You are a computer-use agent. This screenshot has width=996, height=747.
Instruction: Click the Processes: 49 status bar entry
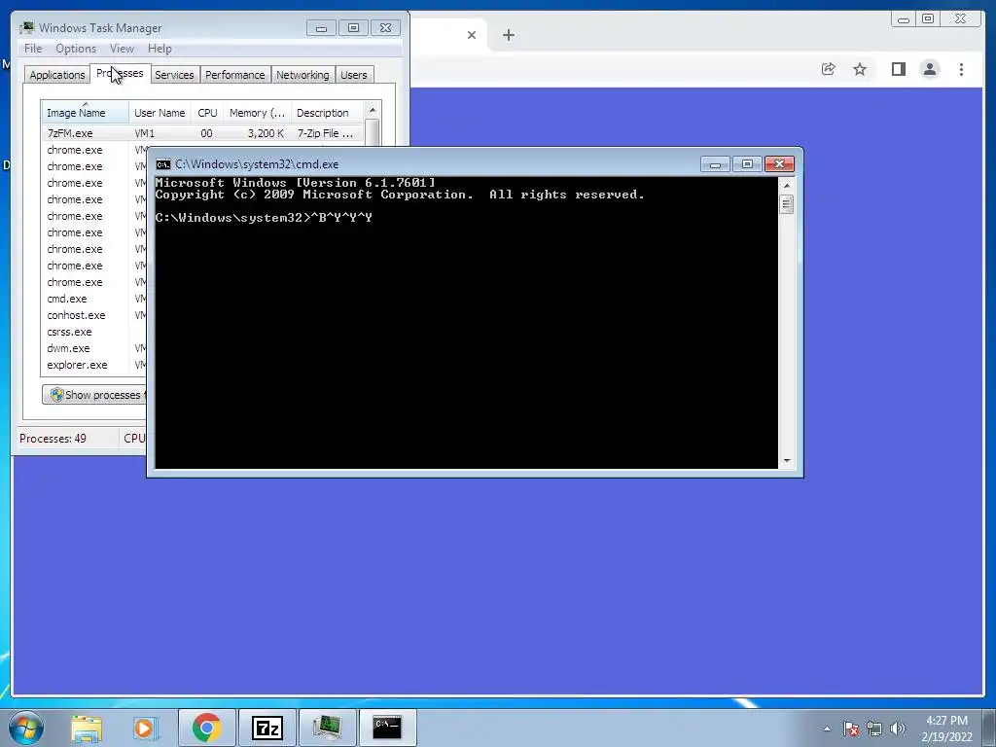click(53, 439)
